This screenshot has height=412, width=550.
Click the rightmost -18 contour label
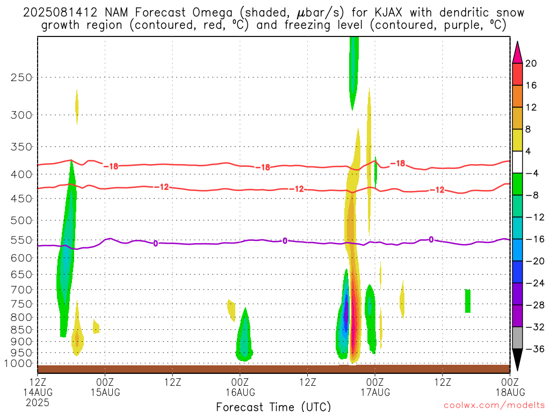[398, 163]
